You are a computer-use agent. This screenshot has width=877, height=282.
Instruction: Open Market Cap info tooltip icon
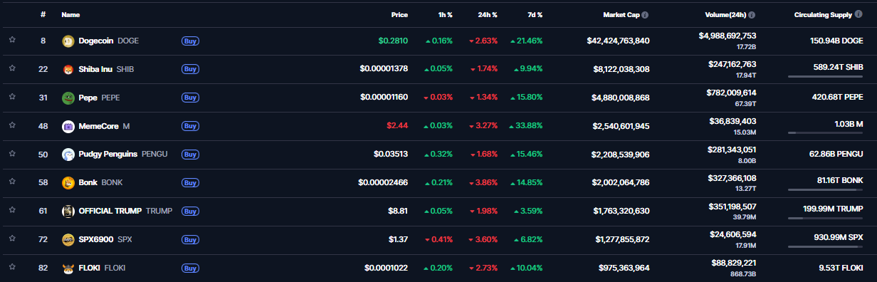645,14
